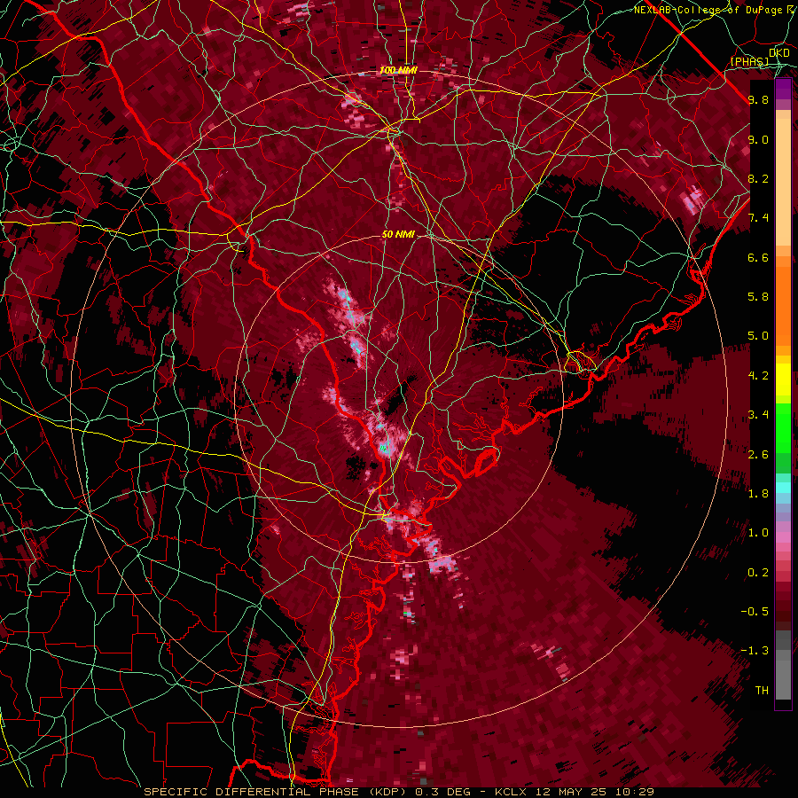Click the 2.6 scale value
This screenshot has height=798, width=798.
[758, 455]
